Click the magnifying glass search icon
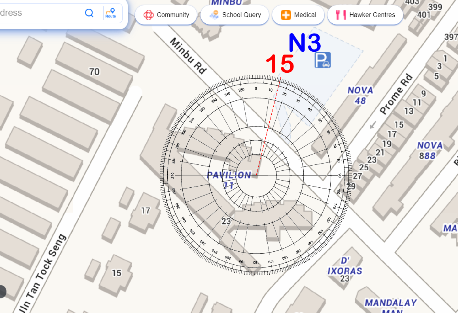 [x=89, y=13]
